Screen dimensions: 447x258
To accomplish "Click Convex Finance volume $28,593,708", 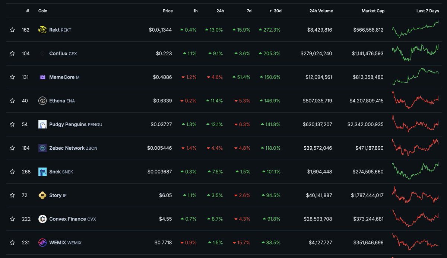I will coord(318,219).
